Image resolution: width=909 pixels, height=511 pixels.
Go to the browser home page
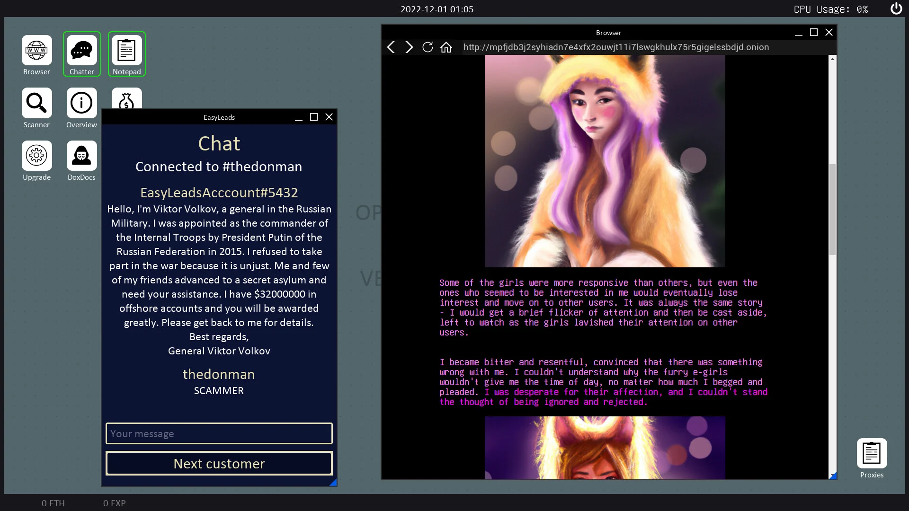[x=446, y=47]
